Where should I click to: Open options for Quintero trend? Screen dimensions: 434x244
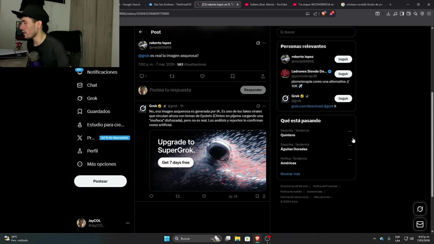350,131
